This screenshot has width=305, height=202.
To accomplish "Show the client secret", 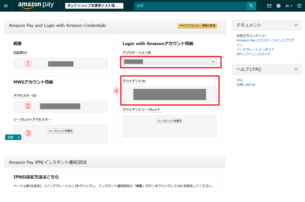I will coord(169,121).
